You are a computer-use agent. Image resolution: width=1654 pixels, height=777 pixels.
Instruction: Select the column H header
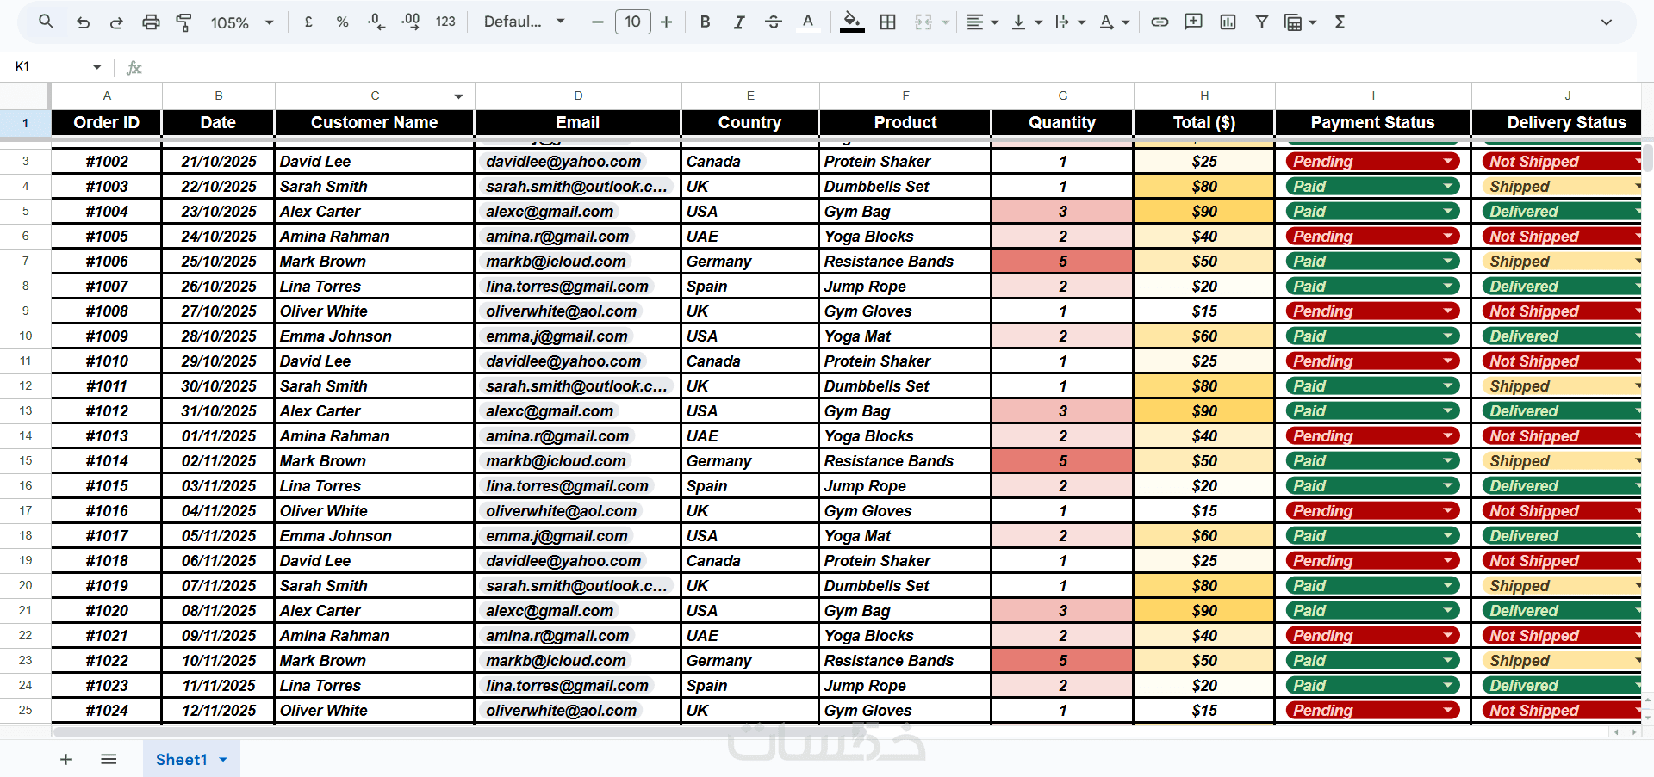click(x=1204, y=96)
